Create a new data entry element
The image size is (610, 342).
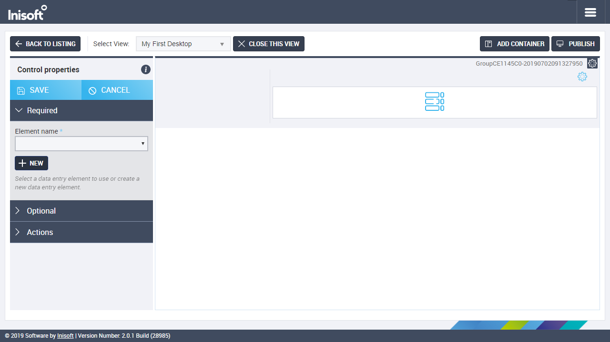click(31, 163)
